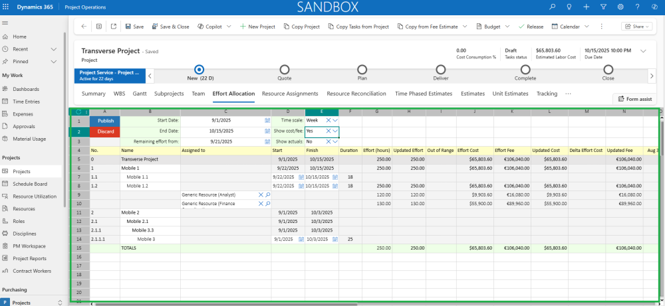Viewport: 665px width, 306px height.
Task: Open record in new window icon
Action: [113, 27]
